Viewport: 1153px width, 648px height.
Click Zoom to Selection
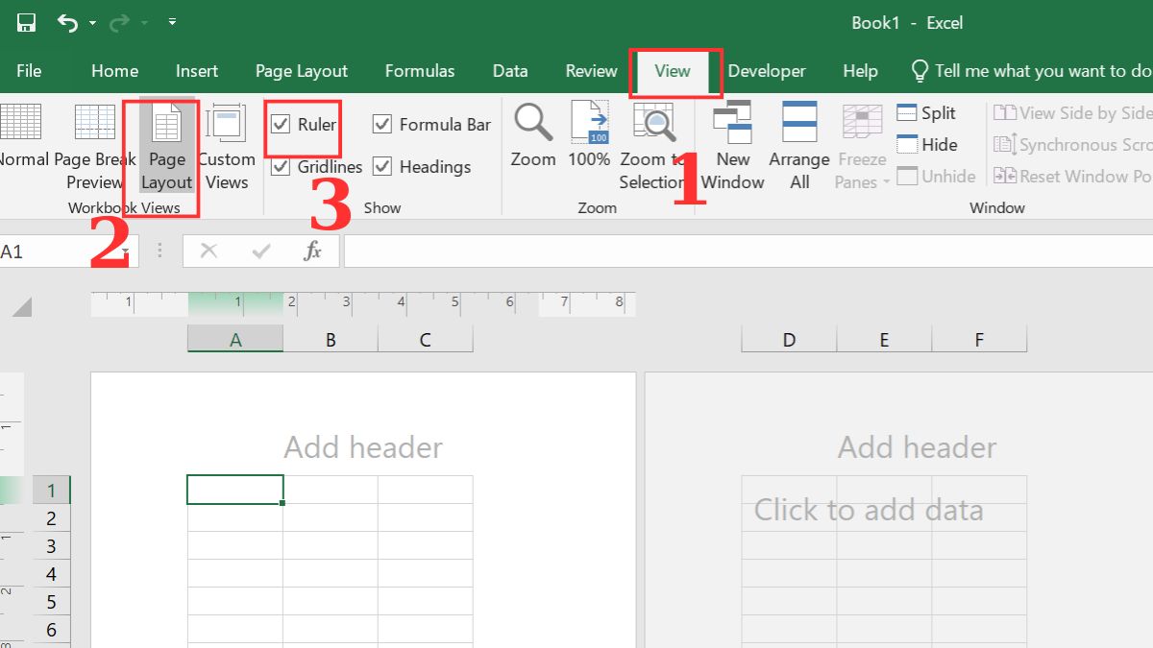coord(653,145)
